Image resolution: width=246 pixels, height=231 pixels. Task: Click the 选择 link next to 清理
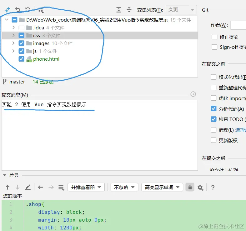click(x=240, y=130)
